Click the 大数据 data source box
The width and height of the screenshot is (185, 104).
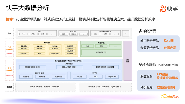coord(45,87)
